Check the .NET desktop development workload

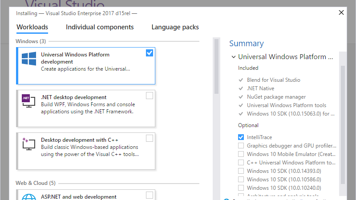(x=150, y=96)
